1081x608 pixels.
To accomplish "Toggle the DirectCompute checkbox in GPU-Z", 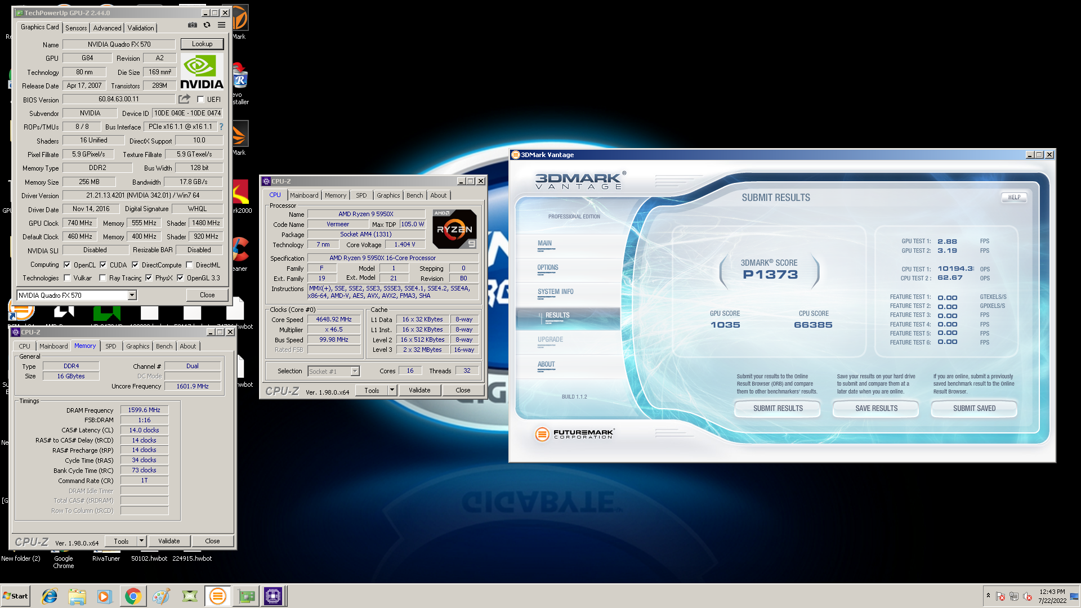I will tap(135, 265).
